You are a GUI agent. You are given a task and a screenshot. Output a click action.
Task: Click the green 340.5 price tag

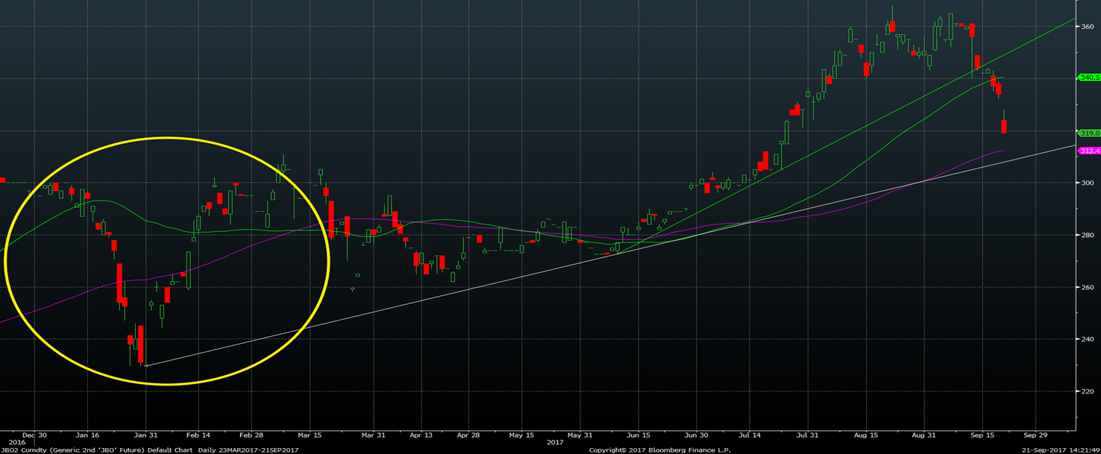1088,77
